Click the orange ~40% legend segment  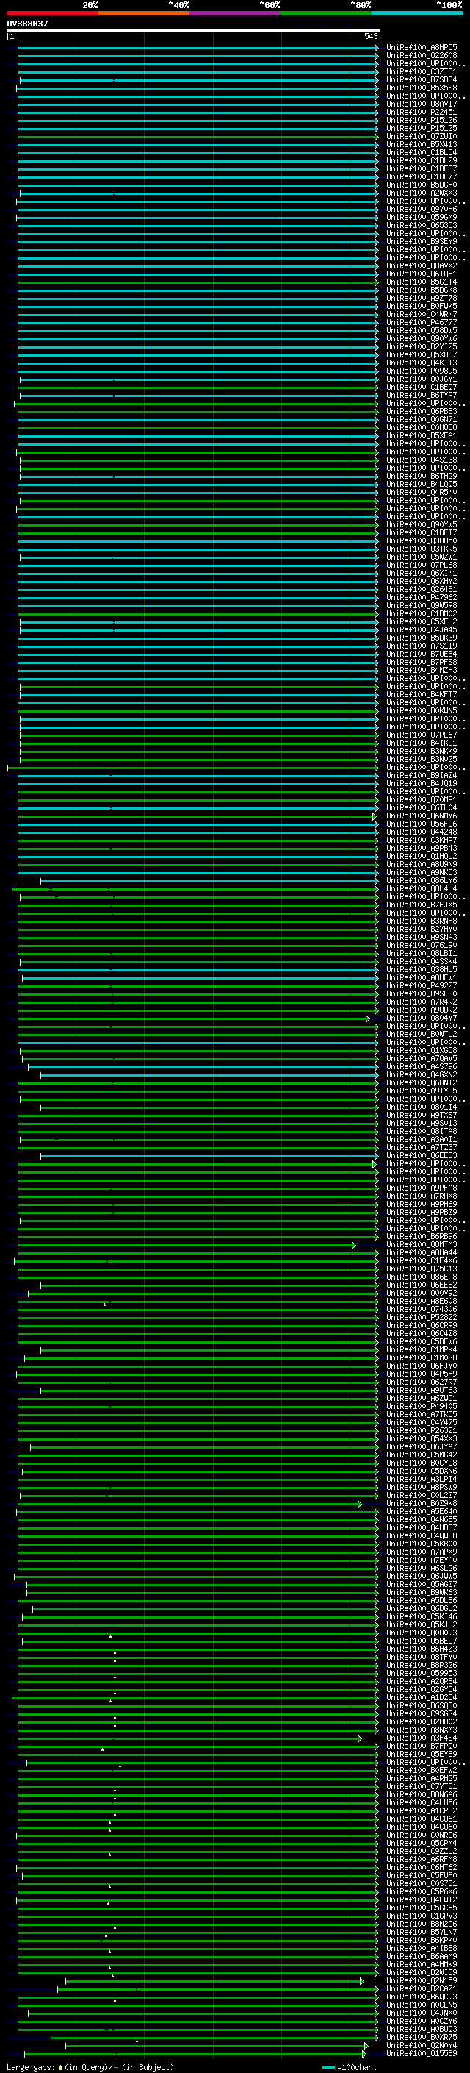[x=144, y=13]
